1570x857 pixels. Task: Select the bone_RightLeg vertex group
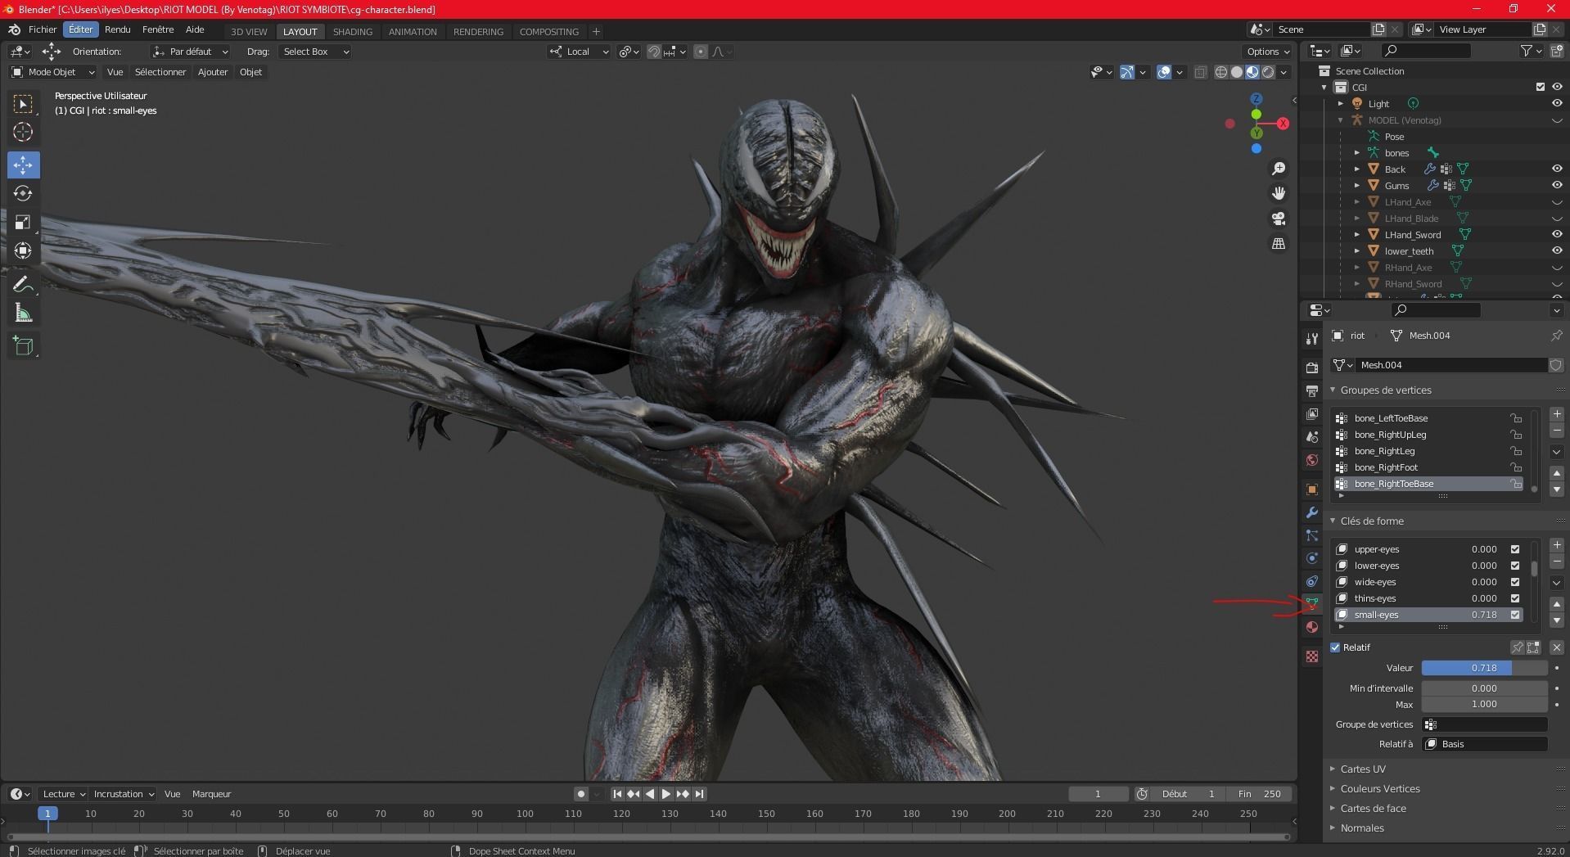click(x=1428, y=451)
